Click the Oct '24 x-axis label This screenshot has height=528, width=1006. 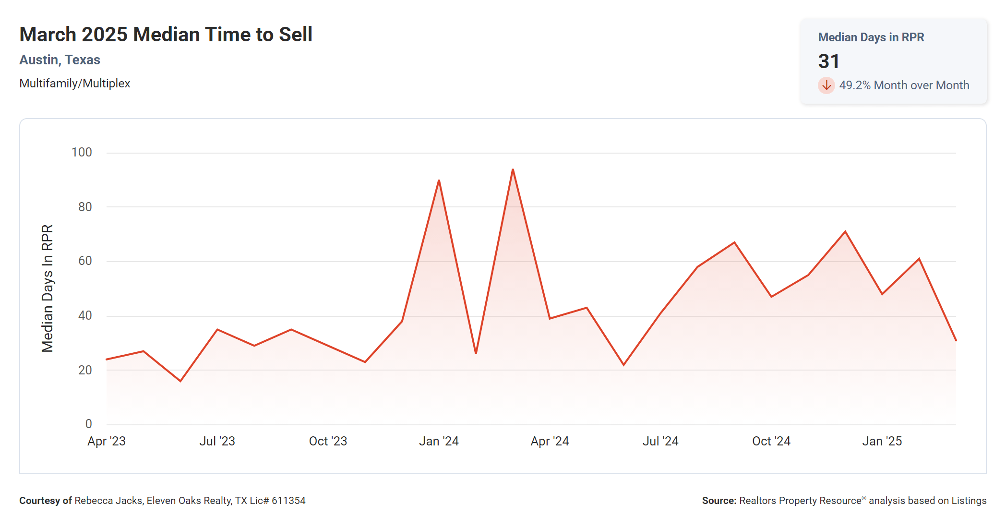[x=771, y=441]
